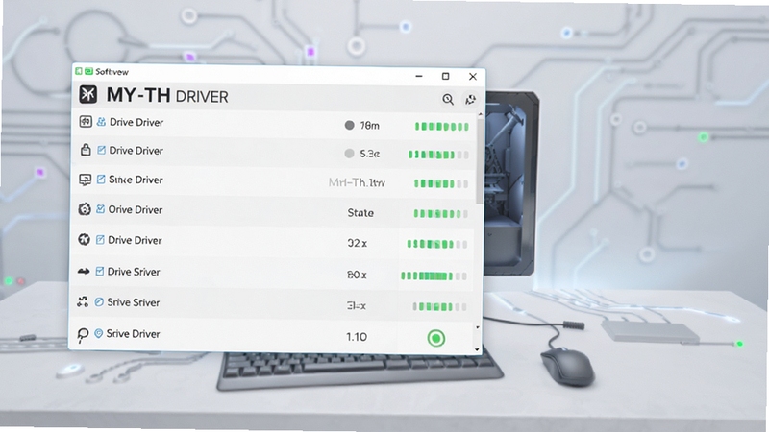Click the 32x value

357,243
